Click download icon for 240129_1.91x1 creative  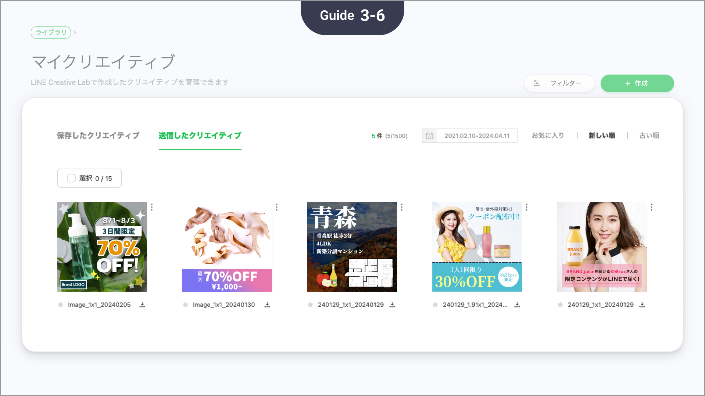pos(517,305)
